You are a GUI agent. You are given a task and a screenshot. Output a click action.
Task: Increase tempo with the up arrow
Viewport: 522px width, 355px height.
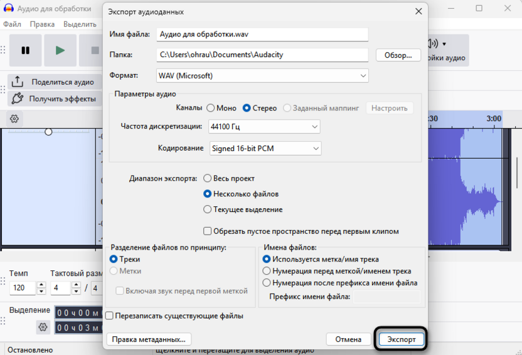[x=41, y=285]
